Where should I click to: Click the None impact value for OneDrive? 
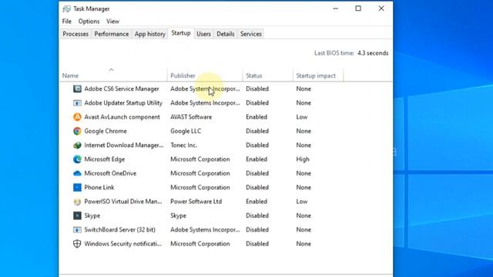pyautogui.click(x=304, y=173)
